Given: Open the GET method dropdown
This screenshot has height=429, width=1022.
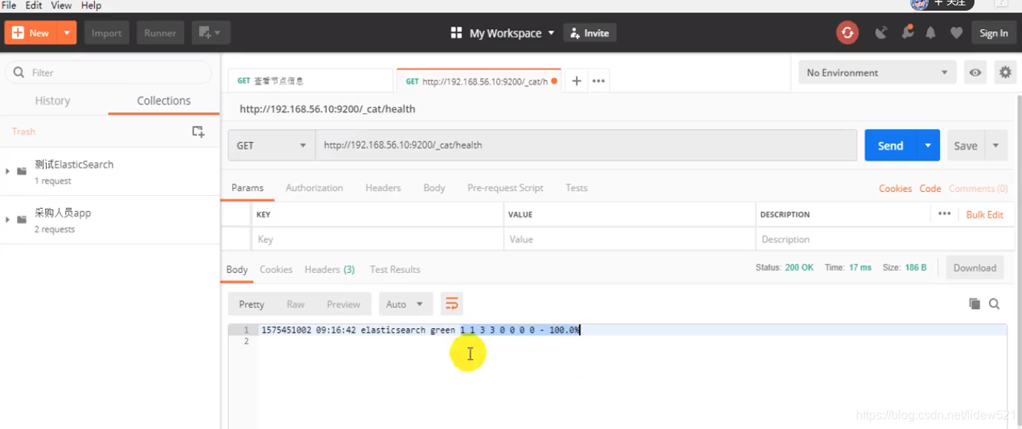Looking at the screenshot, I should click(x=271, y=145).
